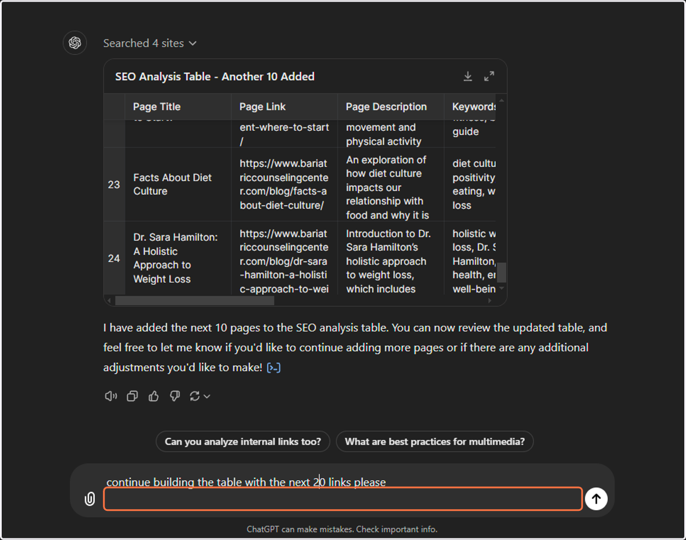
Task: Click the diet culture description cell
Action: point(390,185)
